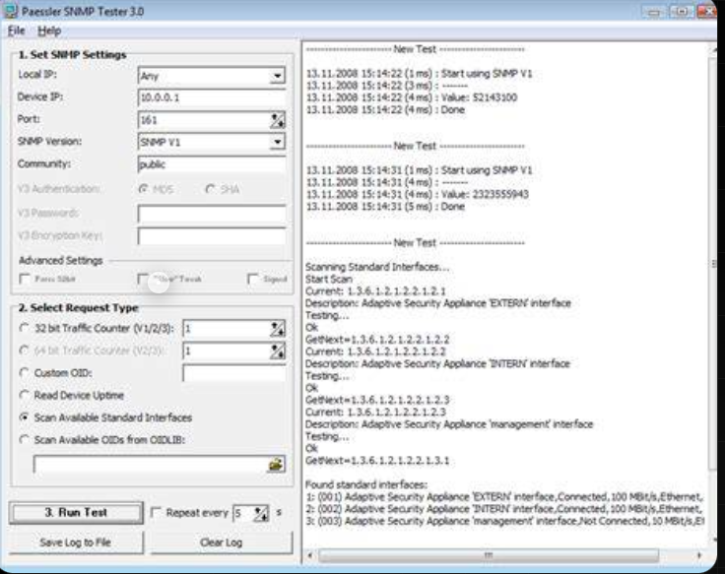The width and height of the screenshot is (725, 574).
Task: Toggle the Repeat every checkbox
Action: [156, 513]
